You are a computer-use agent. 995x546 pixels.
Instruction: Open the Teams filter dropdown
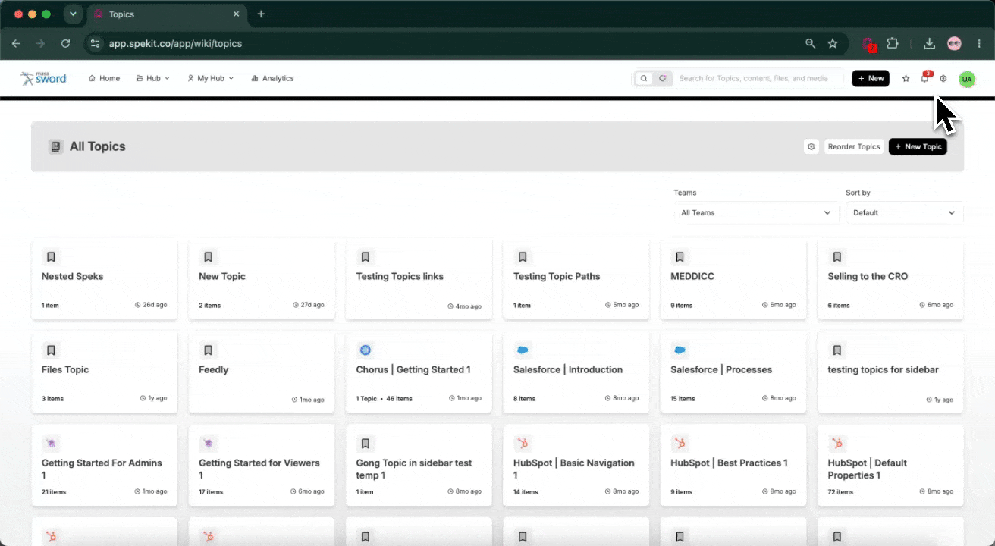tap(756, 213)
